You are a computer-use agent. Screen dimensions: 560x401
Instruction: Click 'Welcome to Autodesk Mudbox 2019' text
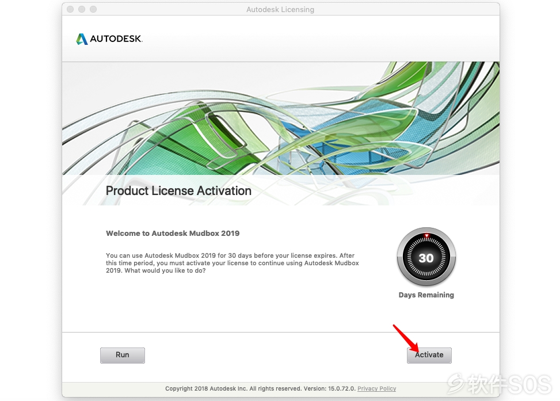[173, 233]
